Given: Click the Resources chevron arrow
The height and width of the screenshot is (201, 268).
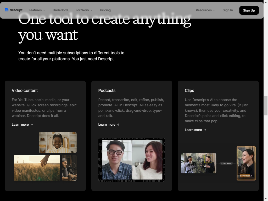Looking at the screenshot, I should 214,10.
